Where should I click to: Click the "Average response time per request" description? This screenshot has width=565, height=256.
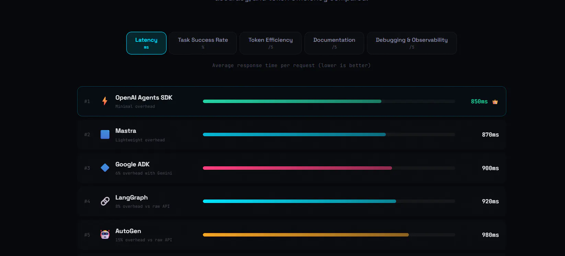(x=291, y=65)
